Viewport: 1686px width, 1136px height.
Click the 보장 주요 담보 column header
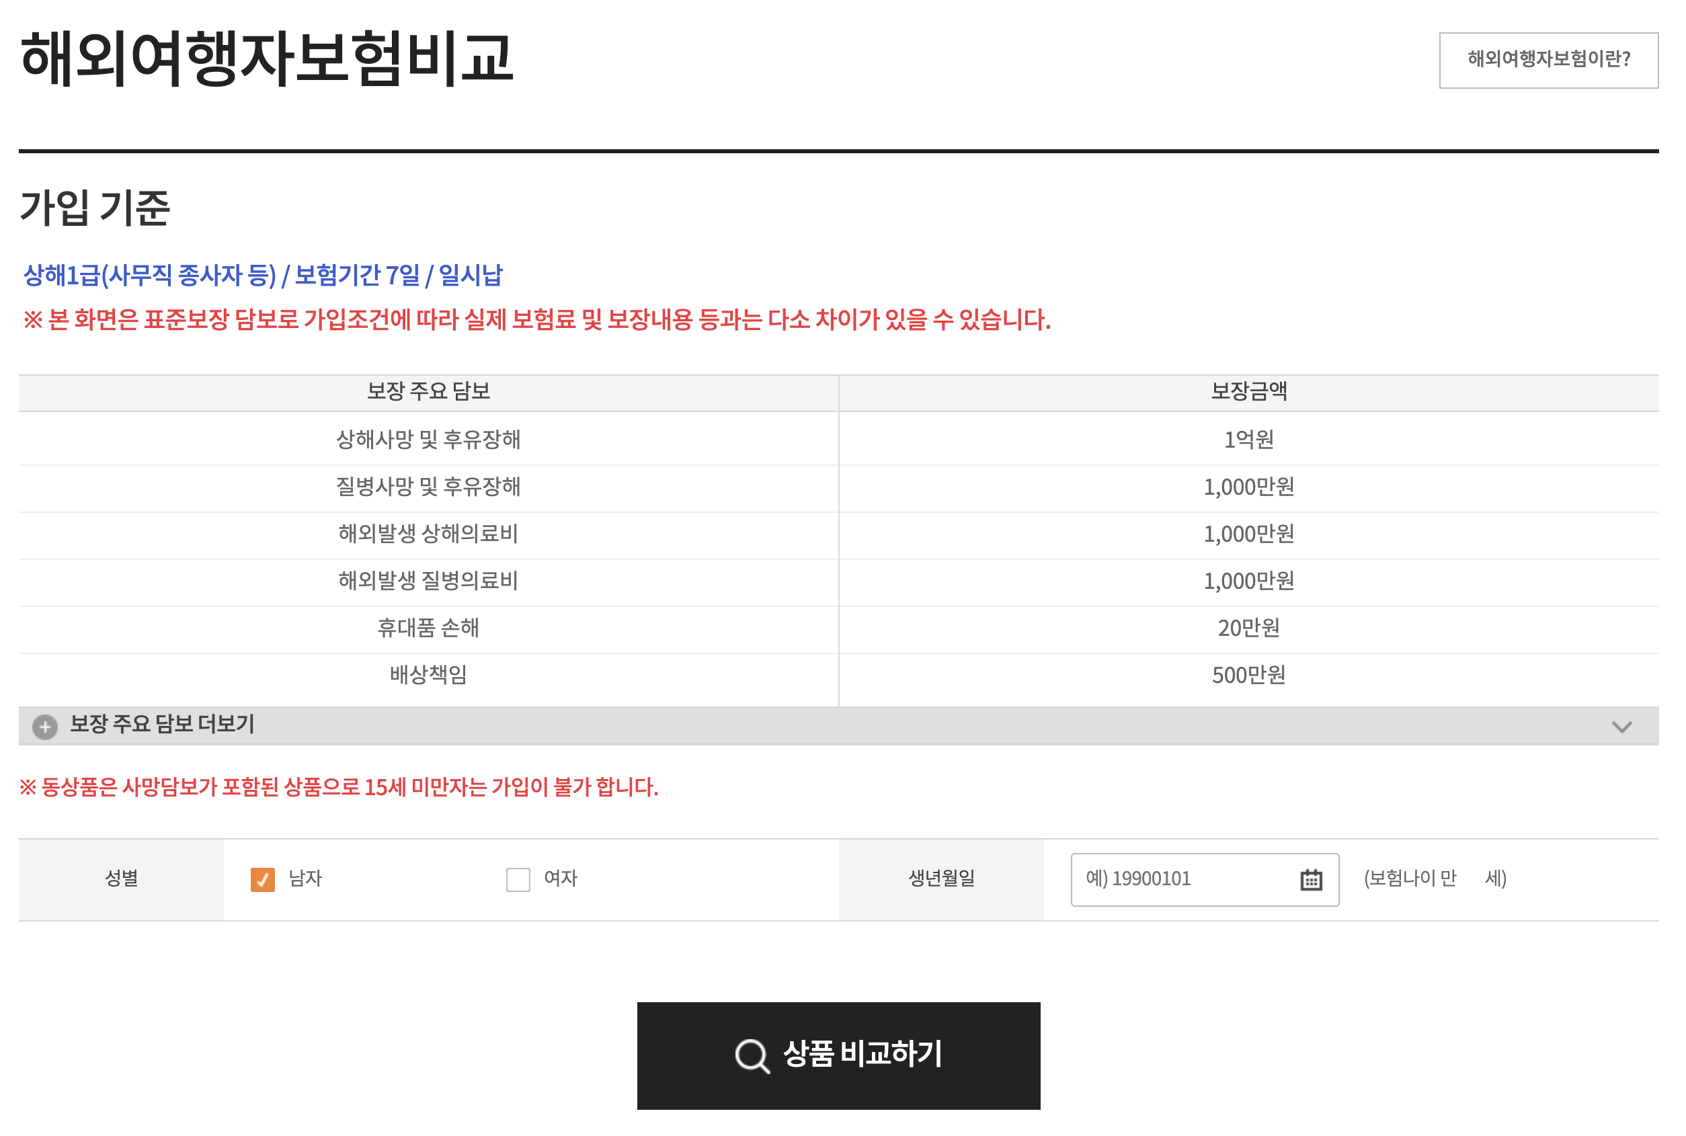[428, 392]
